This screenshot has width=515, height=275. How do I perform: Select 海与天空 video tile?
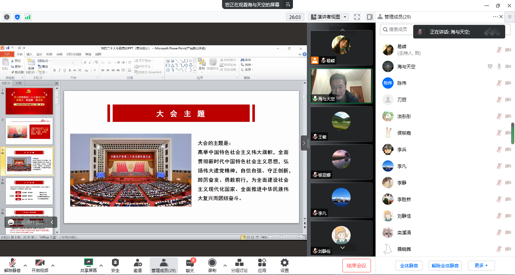pos(341,86)
